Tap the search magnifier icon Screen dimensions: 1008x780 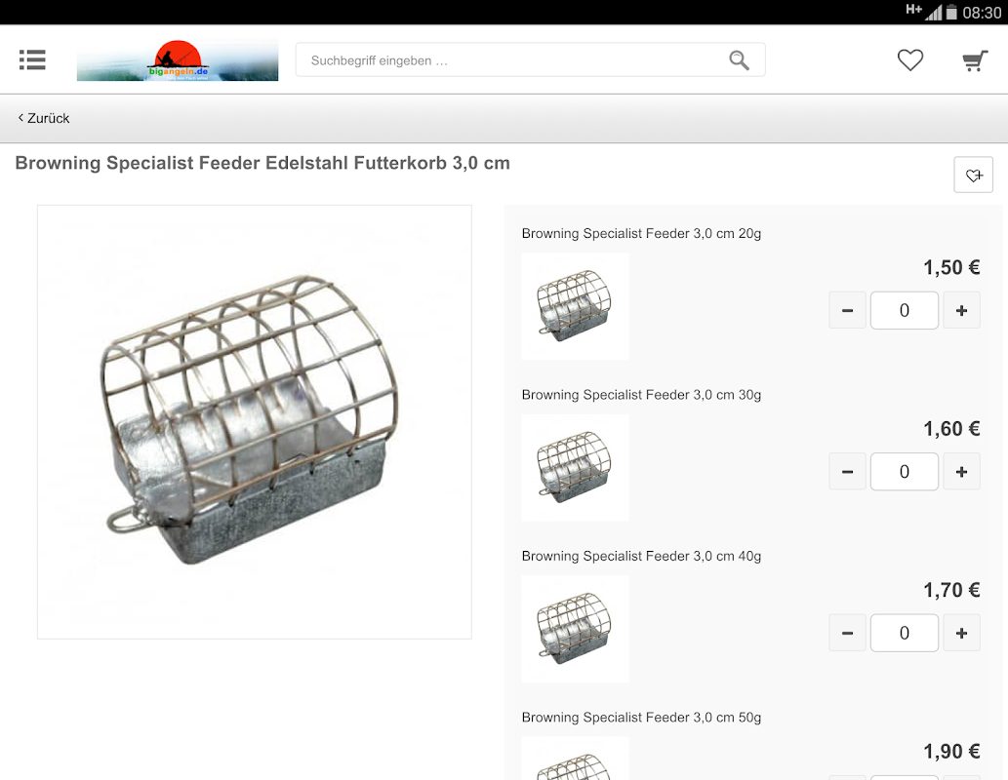click(739, 60)
